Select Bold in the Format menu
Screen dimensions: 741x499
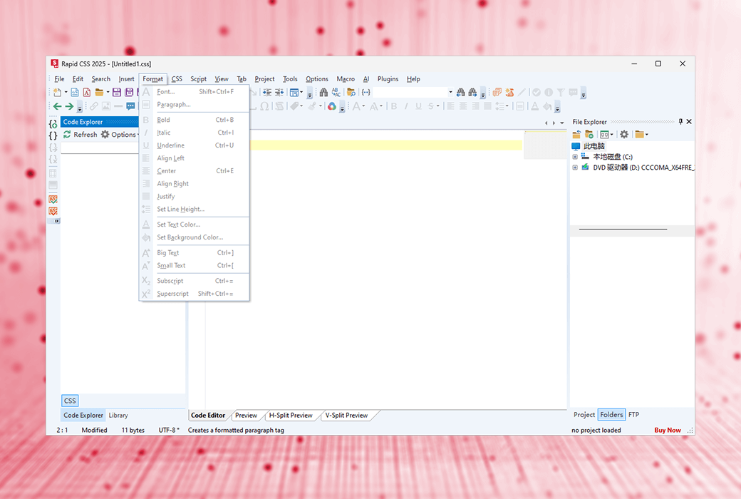point(195,120)
